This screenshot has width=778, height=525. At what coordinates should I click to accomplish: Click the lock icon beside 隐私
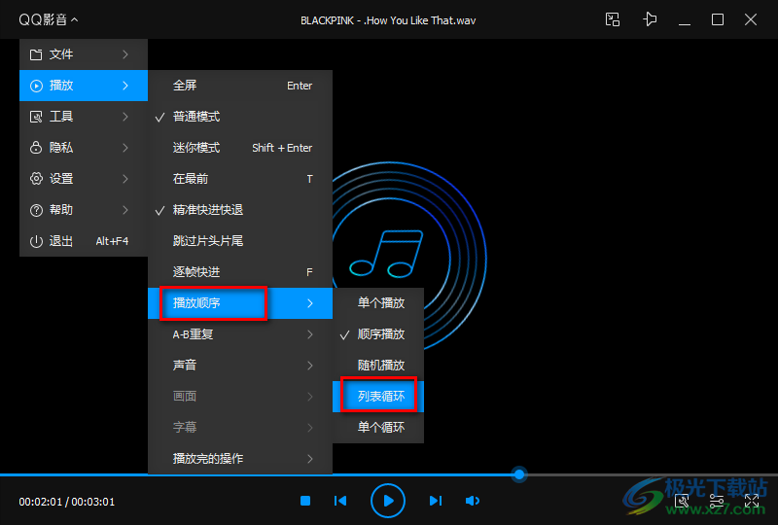(36, 148)
